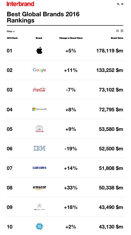Click the Microsoft brand logo
The image size is (131, 235).
(39, 109)
